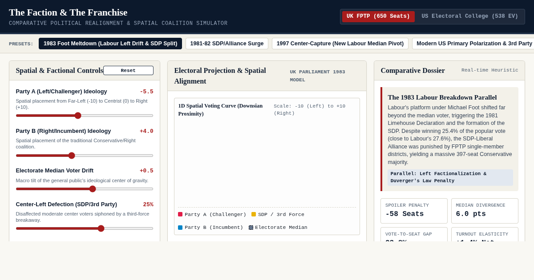This screenshot has height=280, width=534.
Task: Adjust the Party B Ideology slider handle
Action: [72, 156]
